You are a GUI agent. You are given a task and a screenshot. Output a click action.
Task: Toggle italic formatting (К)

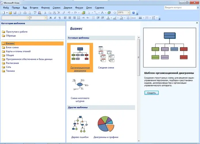(55, 18)
